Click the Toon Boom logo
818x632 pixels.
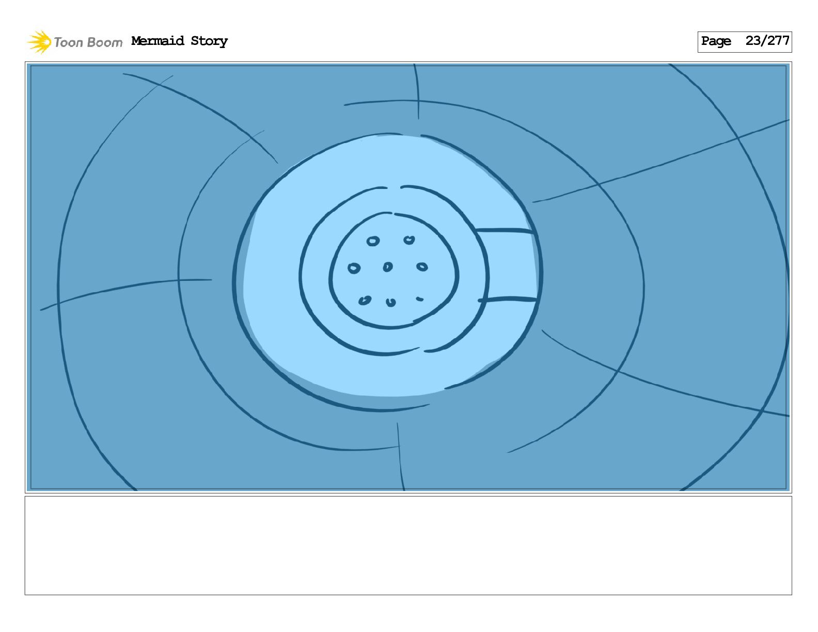(75, 42)
